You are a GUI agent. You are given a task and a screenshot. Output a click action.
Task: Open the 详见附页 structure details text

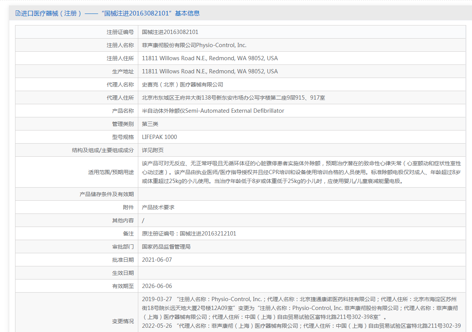[150, 150]
